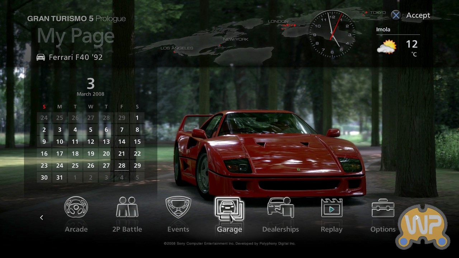Open the Replay clapperboard icon
This screenshot has height=258, width=459.
point(331,207)
